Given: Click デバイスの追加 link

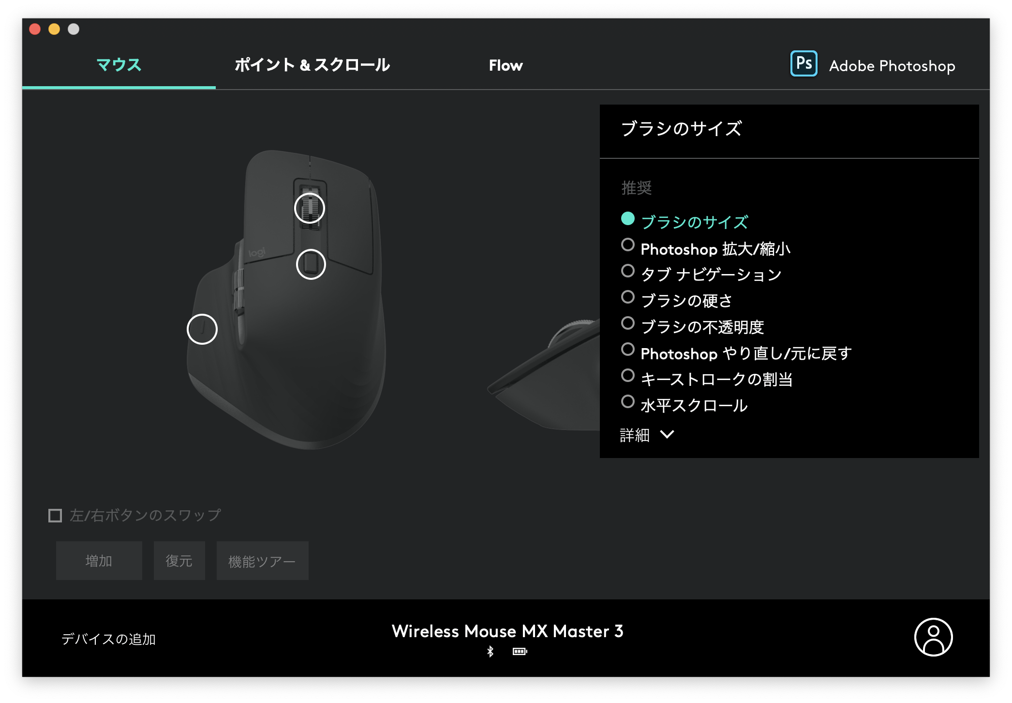Looking at the screenshot, I should (108, 639).
